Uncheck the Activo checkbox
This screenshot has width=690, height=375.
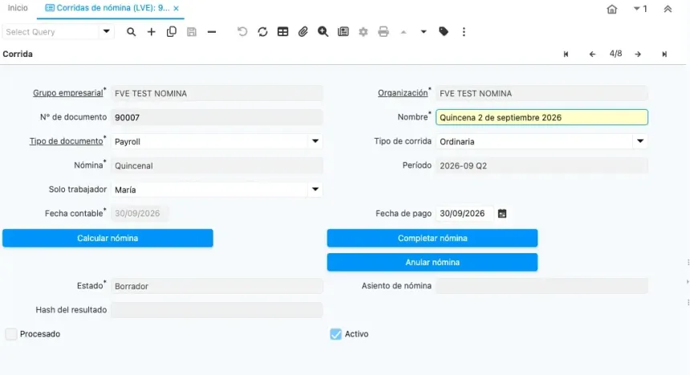tap(335, 334)
